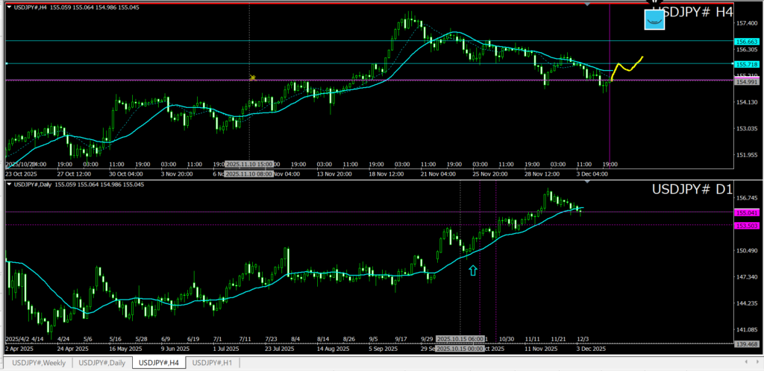Click the 2025.10.15 00:00 date label

click(x=462, y=348)
